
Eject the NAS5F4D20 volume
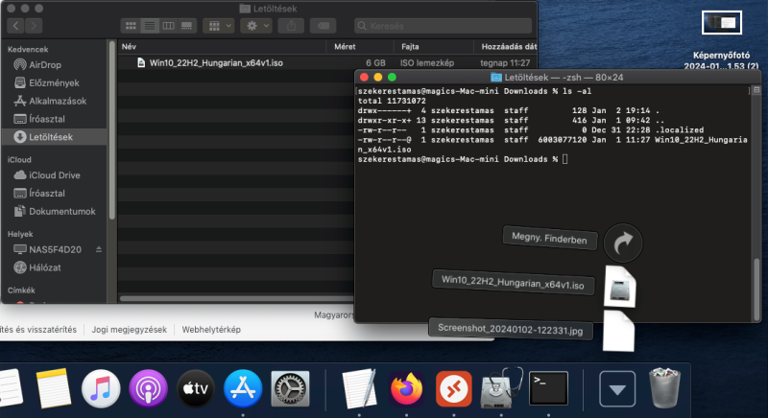pyautogui.click(x=99, y=249)
